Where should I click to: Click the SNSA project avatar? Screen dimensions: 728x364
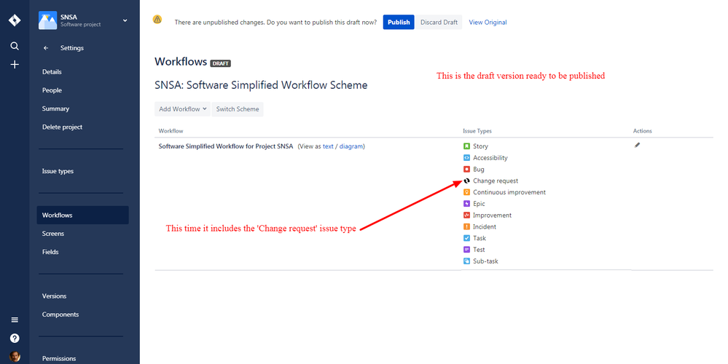47,20
